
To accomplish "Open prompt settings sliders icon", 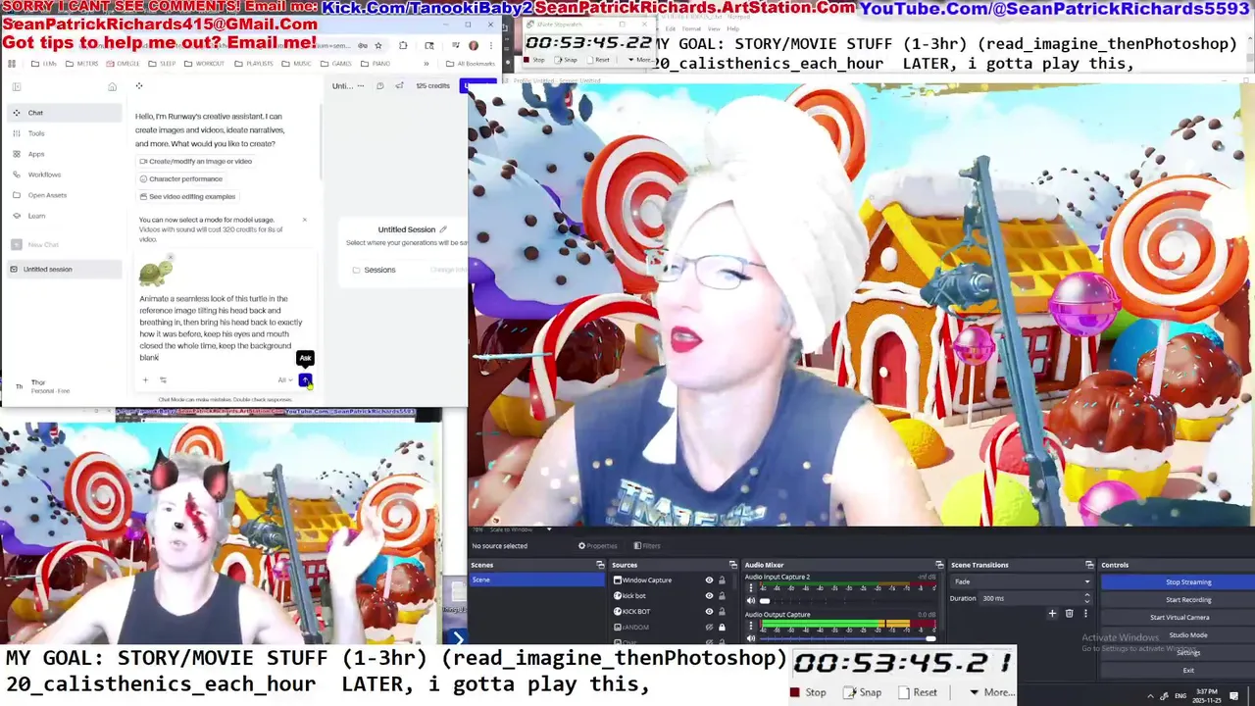I will [163, 380].
